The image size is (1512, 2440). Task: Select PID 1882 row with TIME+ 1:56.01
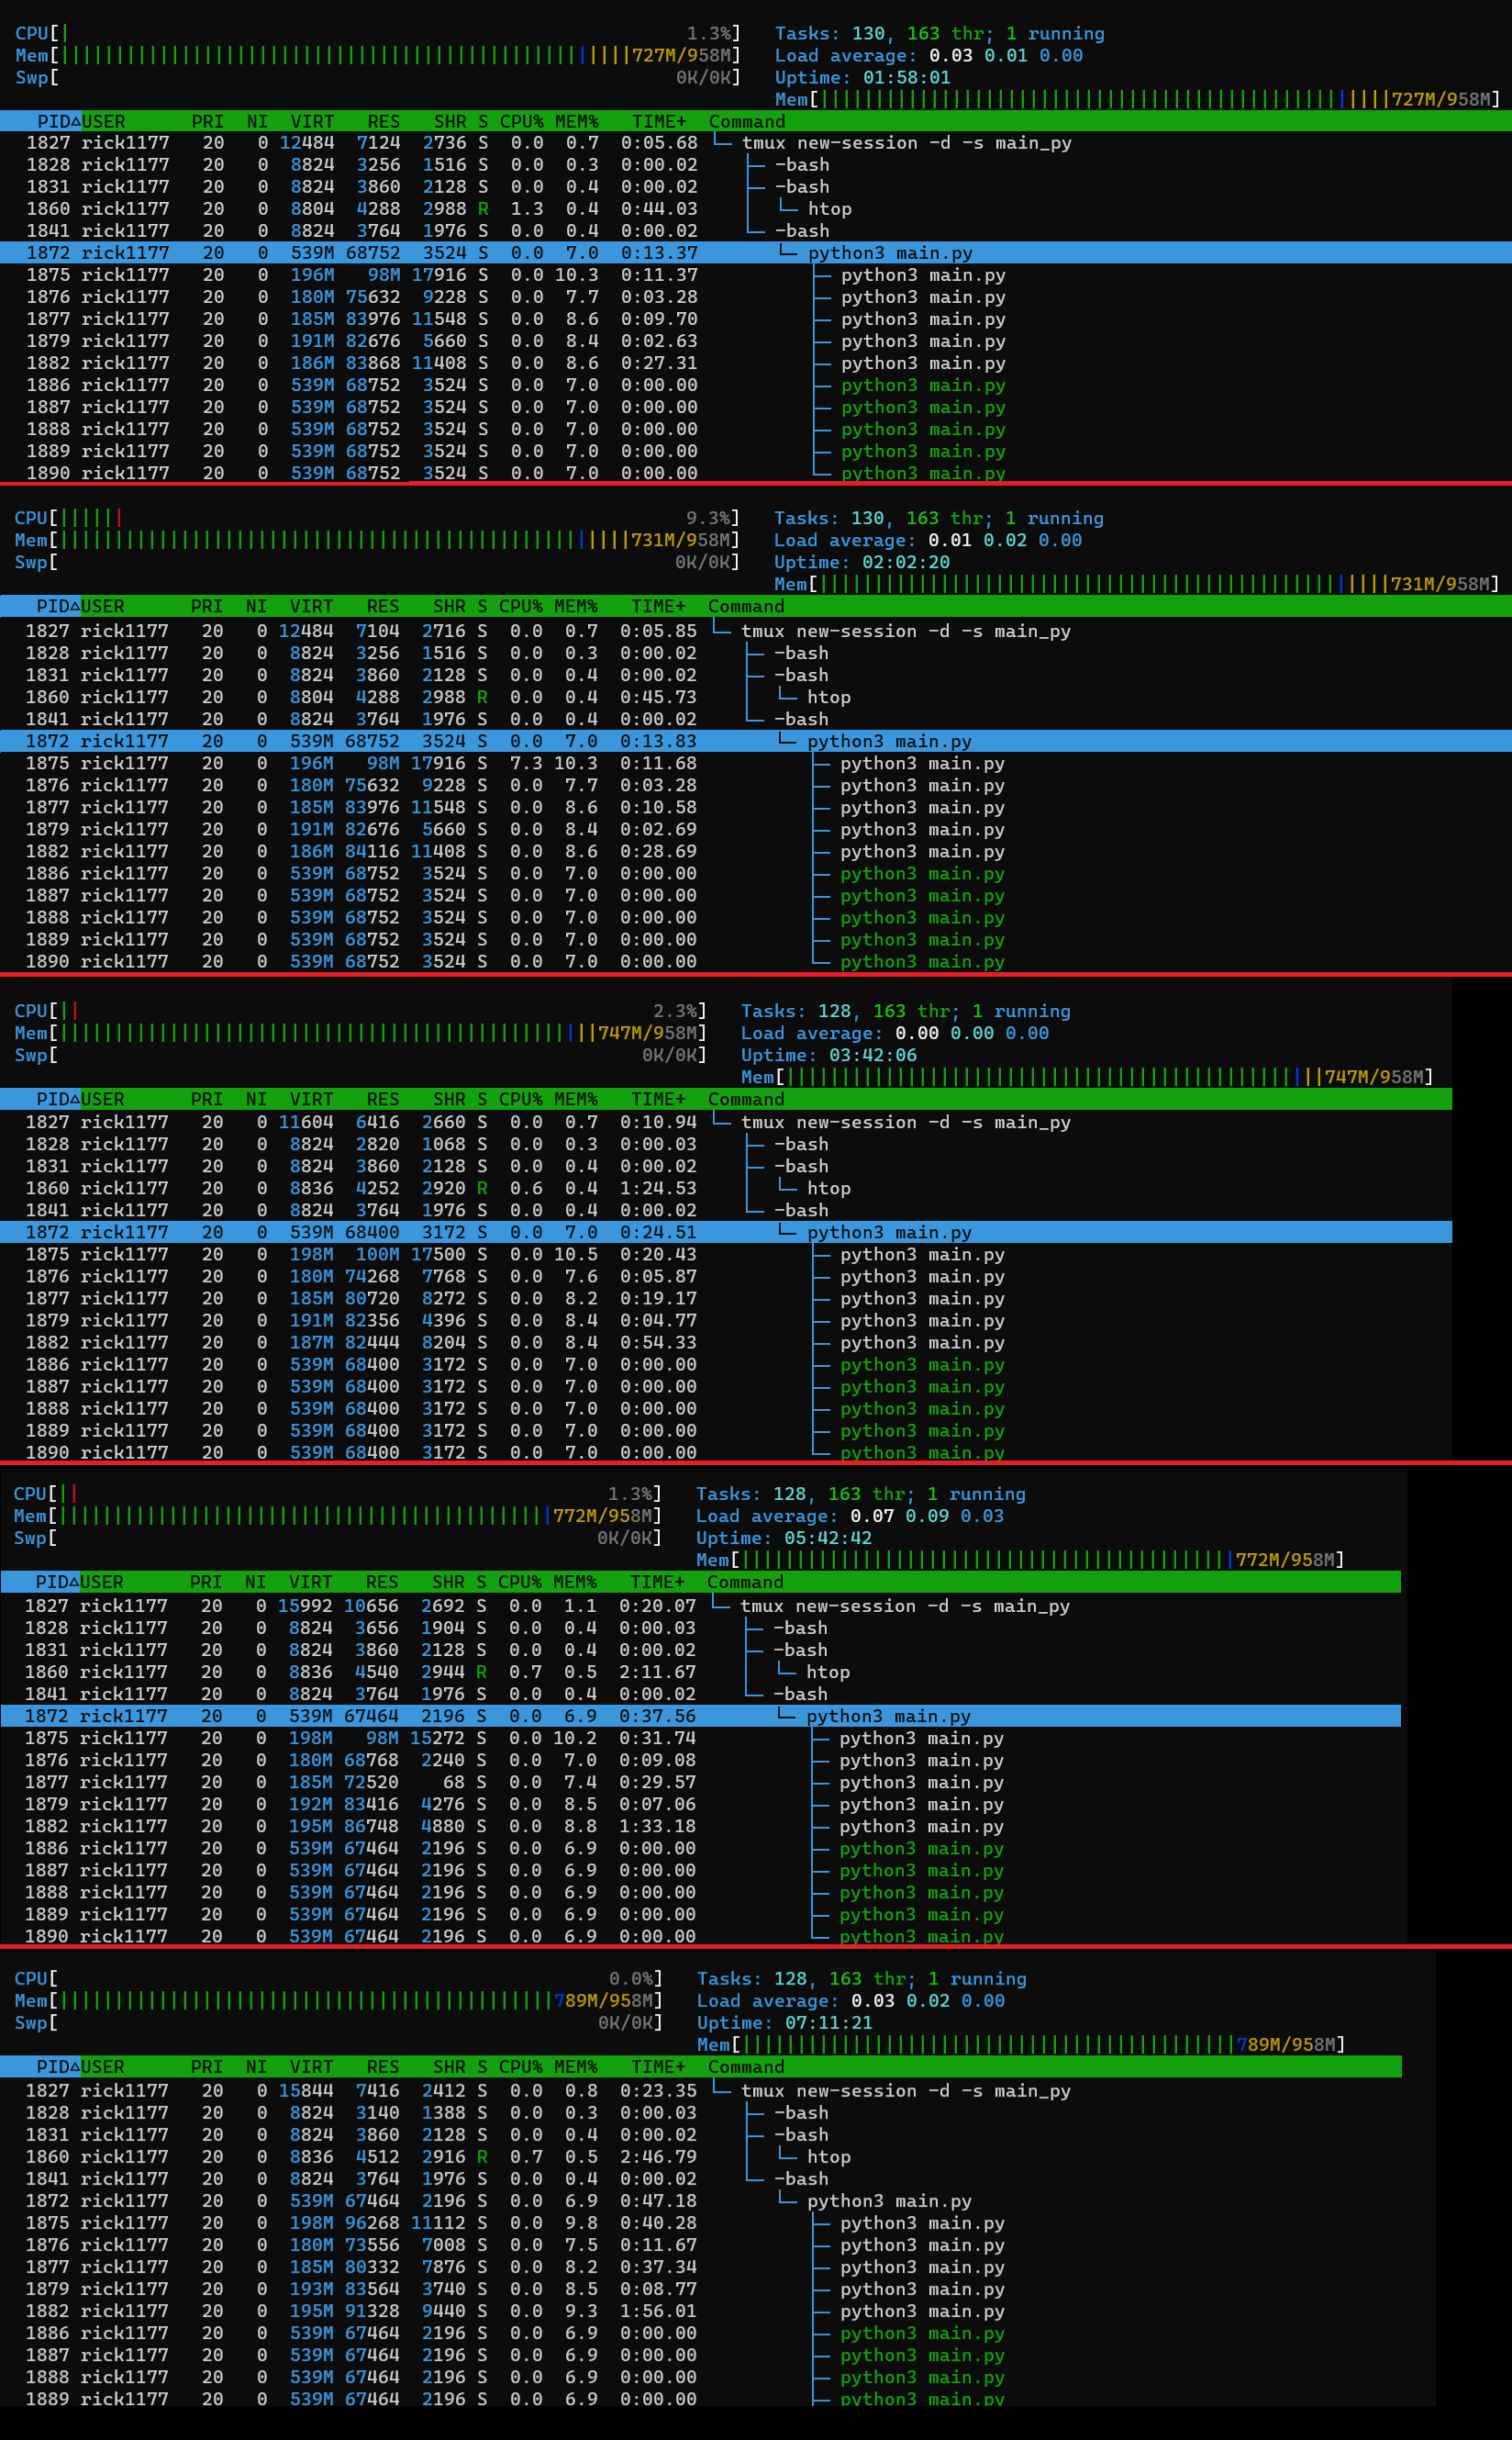[701, 2311]
